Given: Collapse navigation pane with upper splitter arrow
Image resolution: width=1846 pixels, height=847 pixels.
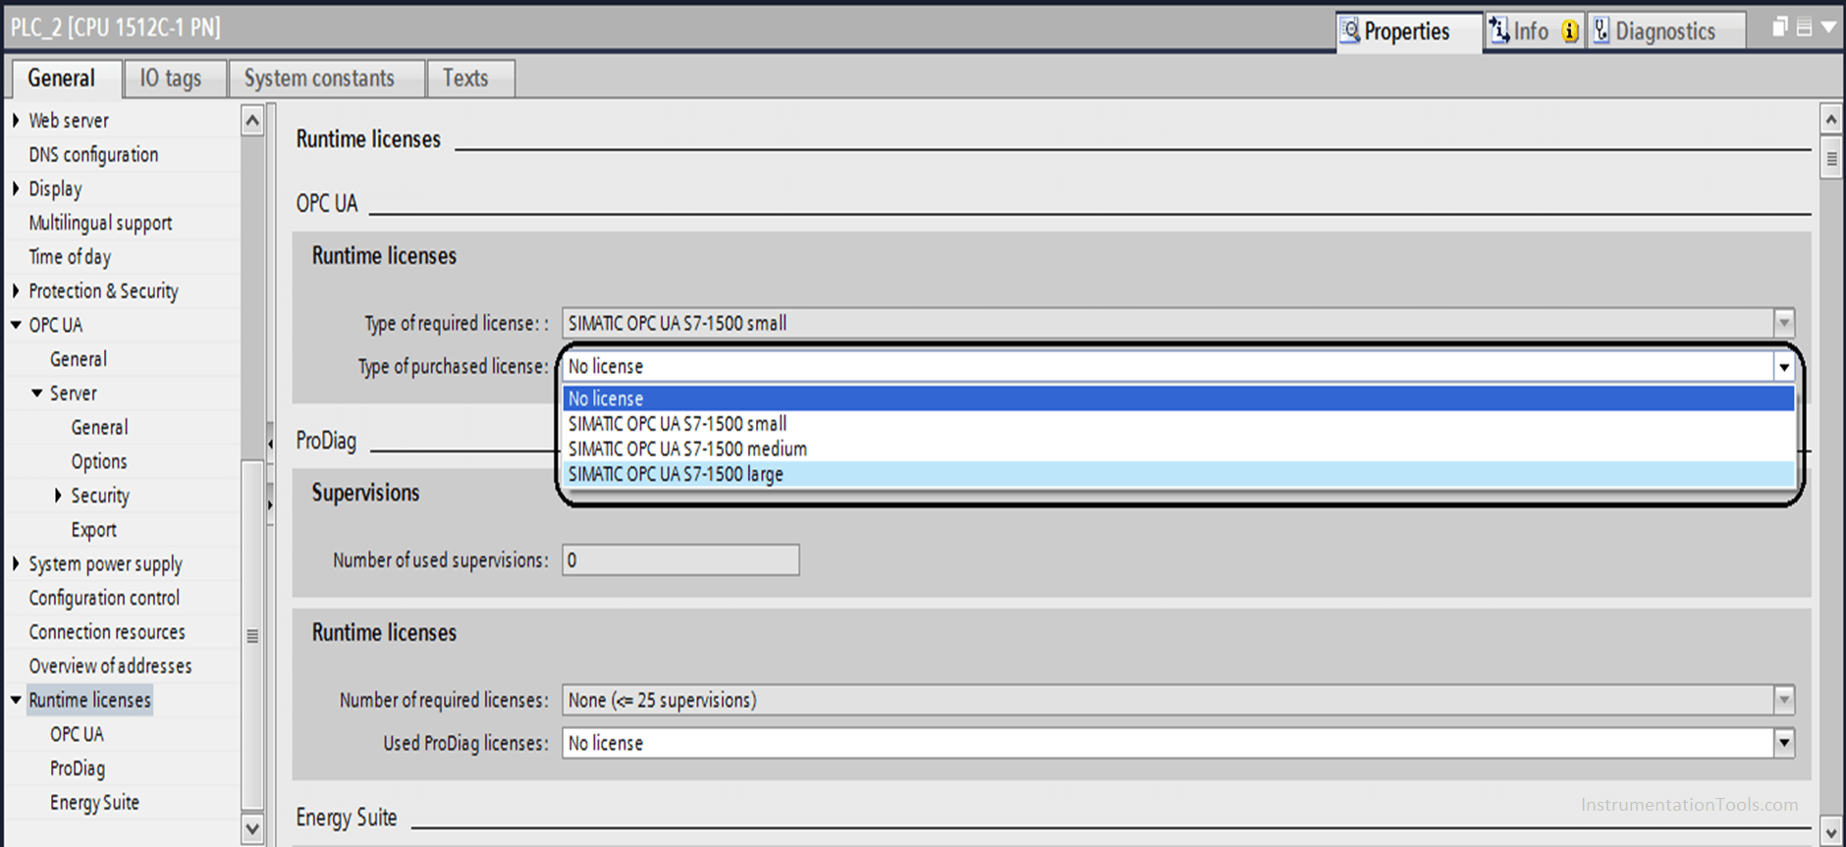Looking at the screenshot, I should tap(270, 445).
